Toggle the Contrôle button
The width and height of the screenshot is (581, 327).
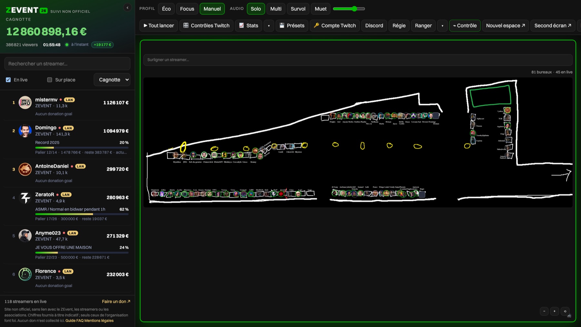(x=465, y=26)
